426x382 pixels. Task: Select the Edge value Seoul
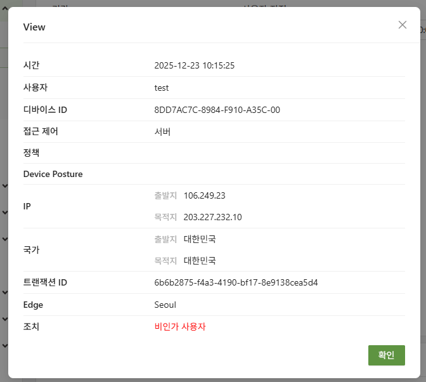(x=165, y=305)
